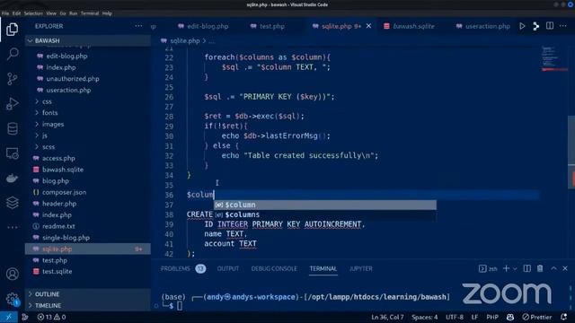The width and height of the screenshot is (575, 323).
Task: Open remote window indicator in status bar
Action: [9, 317]
